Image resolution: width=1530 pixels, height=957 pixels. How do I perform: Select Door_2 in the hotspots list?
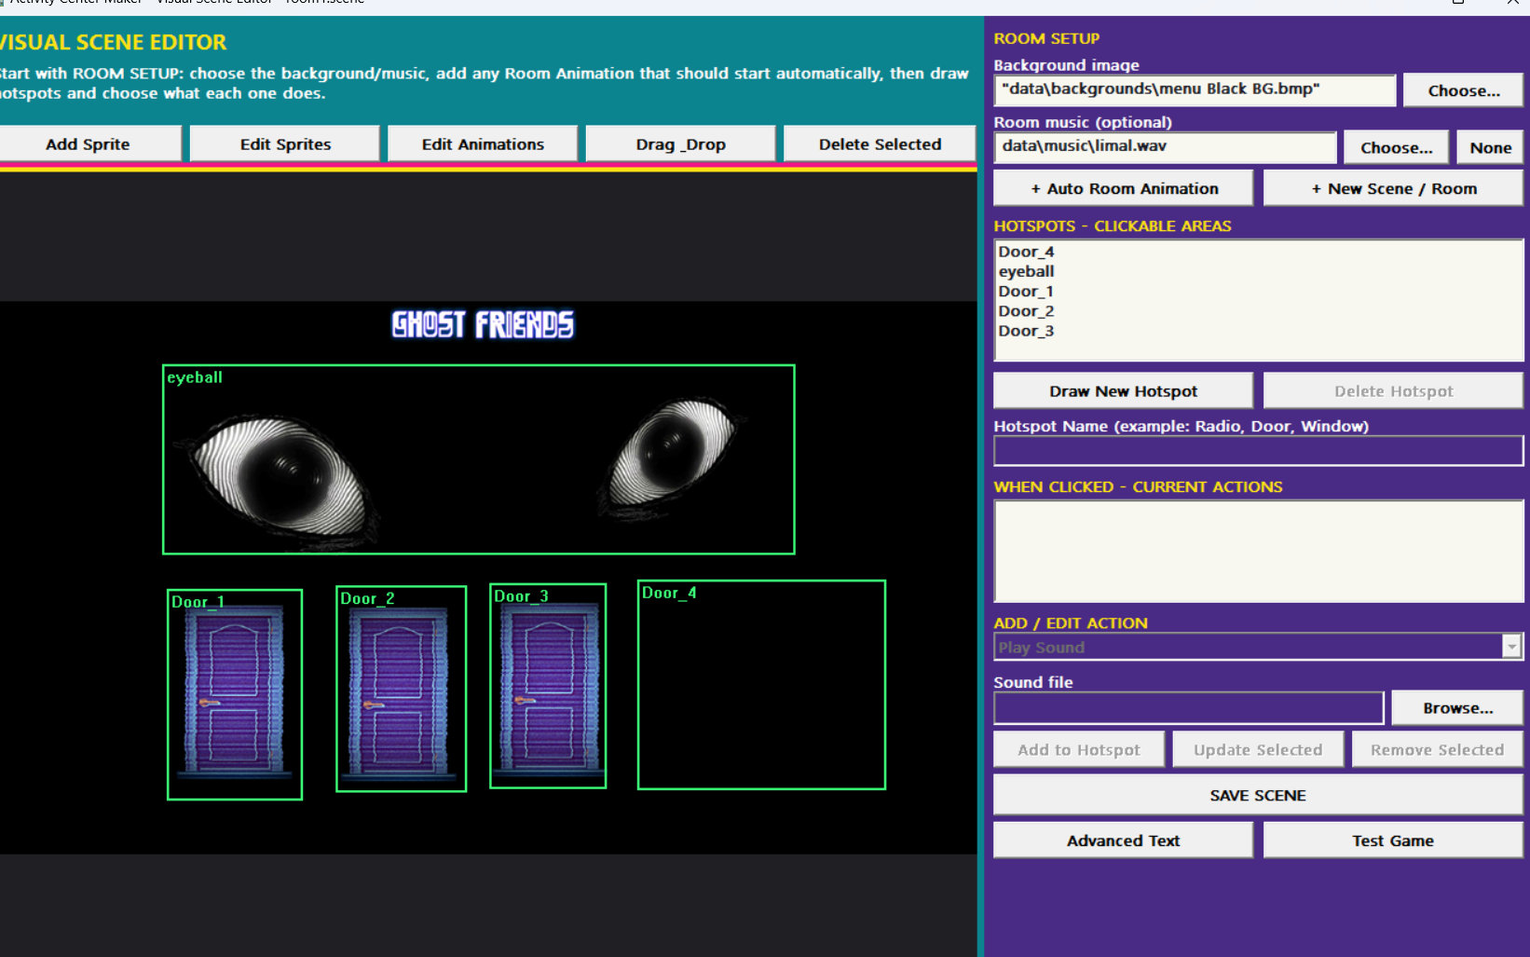(1026, 311)
